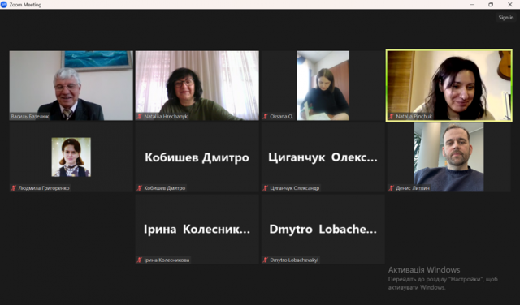This screenshot has width=520, height=305.
Task: Select Nataliia Hrechanyk's video tile
Action: coord(197,85)
